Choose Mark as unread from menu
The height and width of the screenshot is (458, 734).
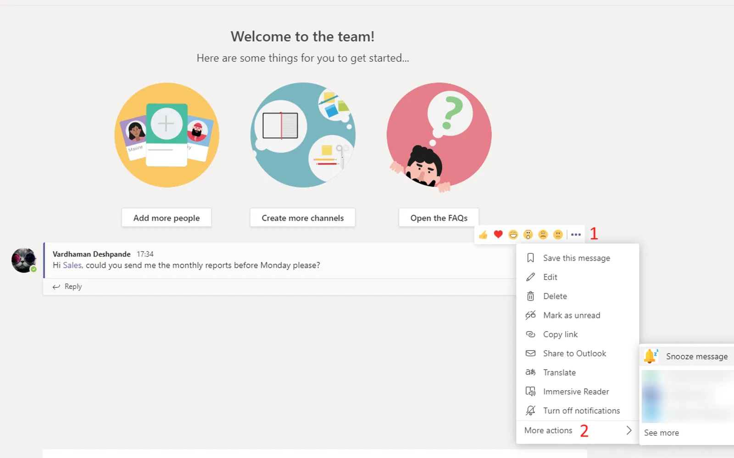(578, 315)
